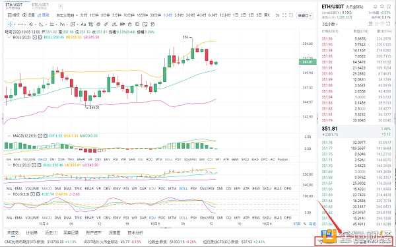Select the 分时 time-sharing view
Viewport: 396px width, 247px height.
pos(84,15)
